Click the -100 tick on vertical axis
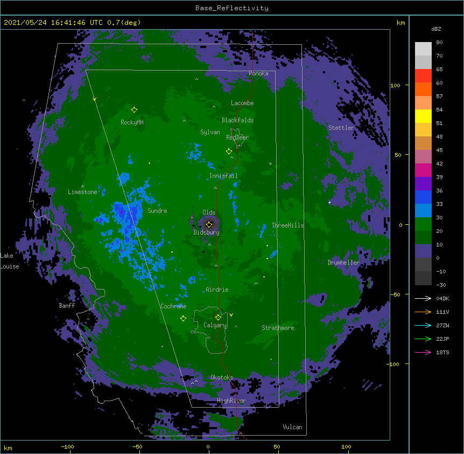Image resolution: width=464 pixels, height=454 pixels. 393,364
